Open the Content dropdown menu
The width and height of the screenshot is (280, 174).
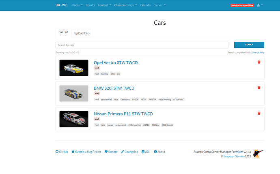104,5
